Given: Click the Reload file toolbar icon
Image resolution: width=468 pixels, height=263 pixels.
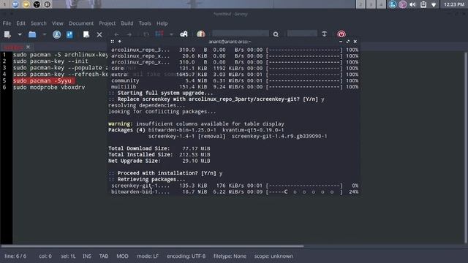Looking at the screenshot, I should click(86, 34).
